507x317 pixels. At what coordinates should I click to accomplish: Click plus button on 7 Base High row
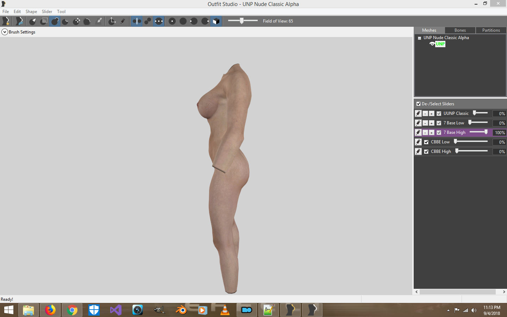(x=431, y=132)
